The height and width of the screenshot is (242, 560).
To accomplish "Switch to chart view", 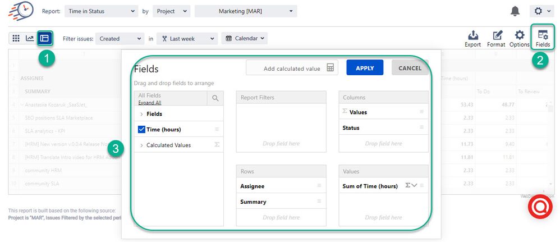I will (30, 38).
